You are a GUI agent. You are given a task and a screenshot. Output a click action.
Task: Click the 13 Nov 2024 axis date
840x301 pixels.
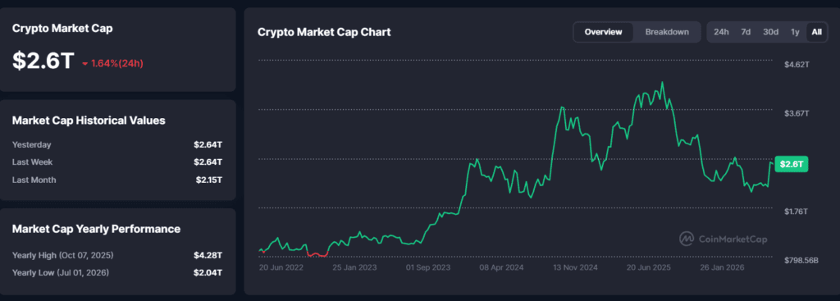click(575, 267)
